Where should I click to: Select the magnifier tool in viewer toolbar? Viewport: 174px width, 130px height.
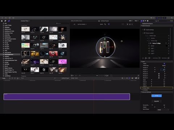pyautogui.click(x=105, y=24)
